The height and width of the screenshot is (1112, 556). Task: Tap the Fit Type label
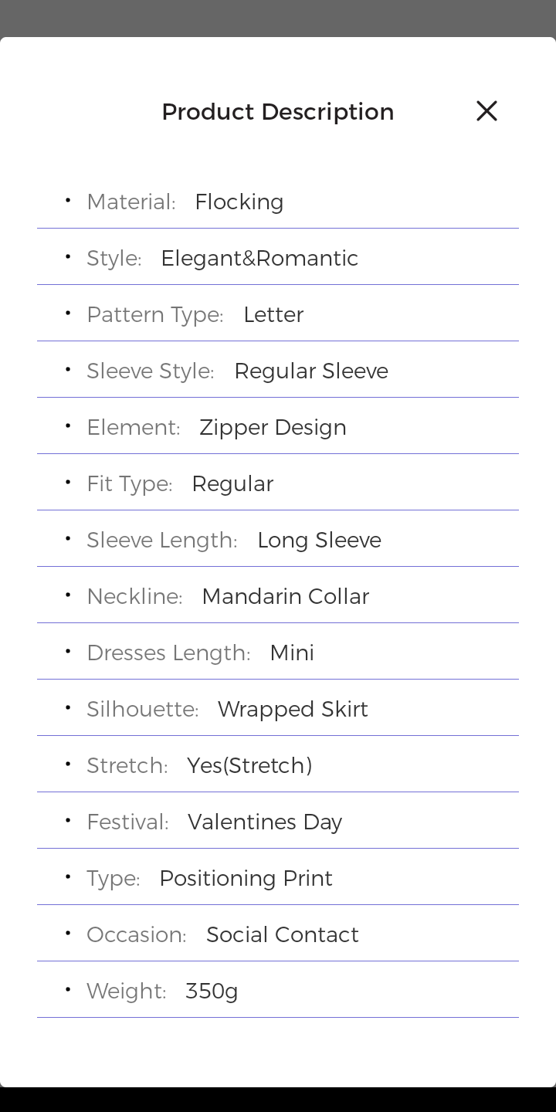pyautogui.click(x=129, y=483)
